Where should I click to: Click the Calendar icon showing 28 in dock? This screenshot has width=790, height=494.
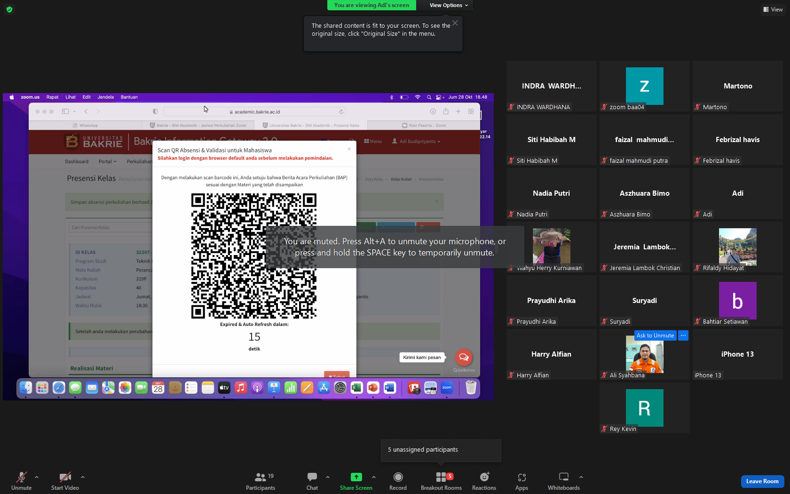(x=158, y=388)
